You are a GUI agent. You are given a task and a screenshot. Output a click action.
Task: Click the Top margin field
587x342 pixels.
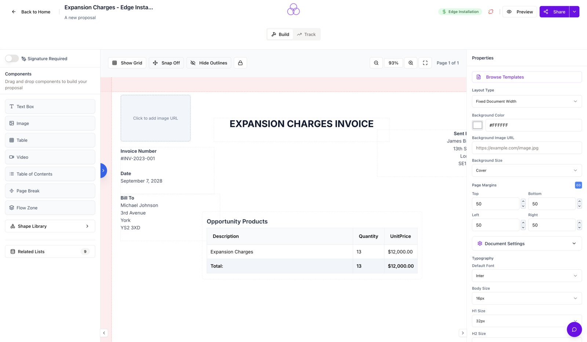496,204
